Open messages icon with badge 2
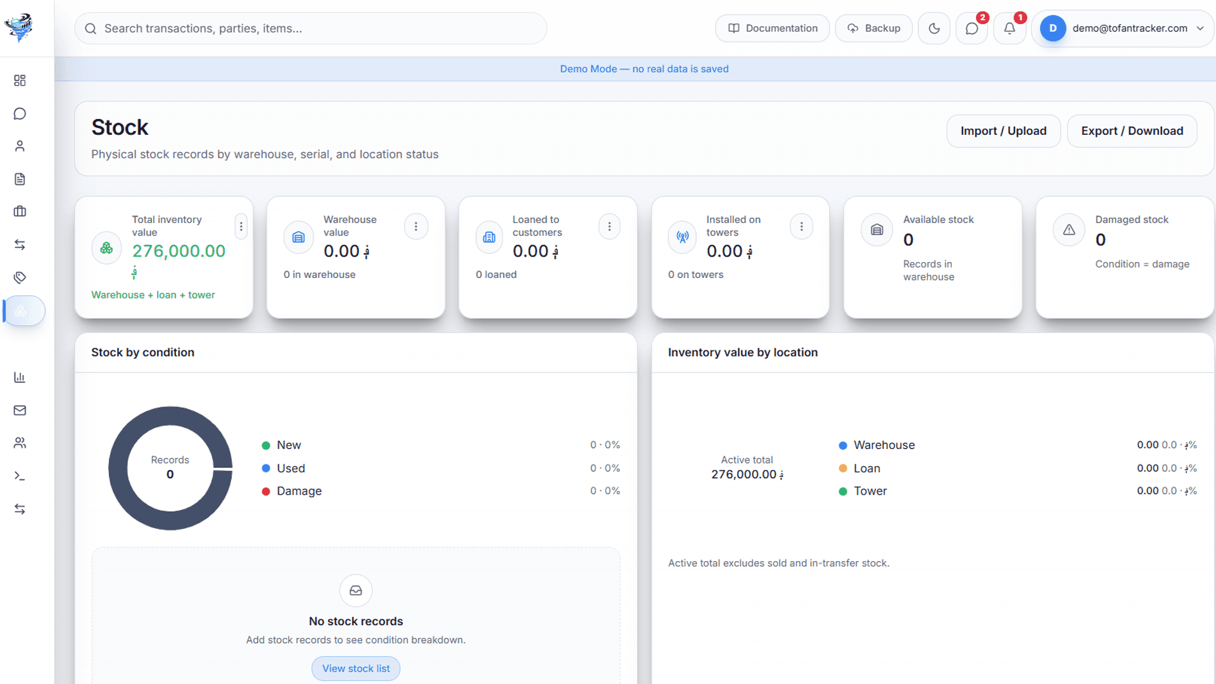 pyautogui.click(x=972, y=28)
